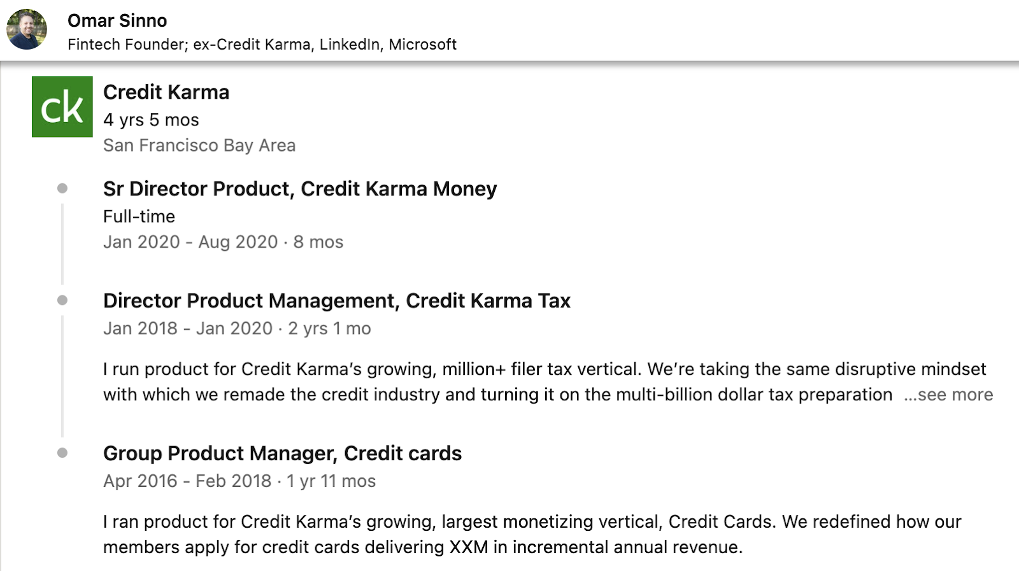Click the San Francisco Bay Area location
This screenshot has width=1019, height=571.
(199, 145)
